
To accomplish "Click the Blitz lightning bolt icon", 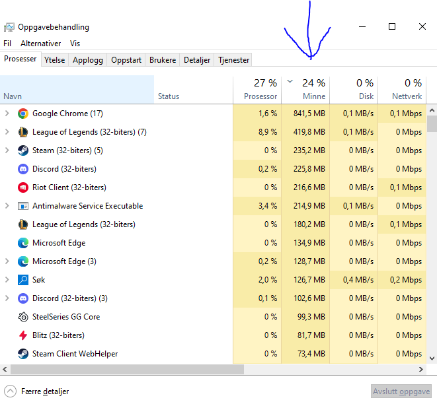I will pos(23,335).
